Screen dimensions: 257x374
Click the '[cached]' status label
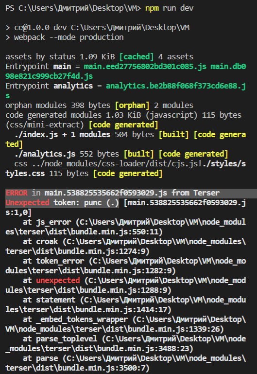[x=137, y=57]
